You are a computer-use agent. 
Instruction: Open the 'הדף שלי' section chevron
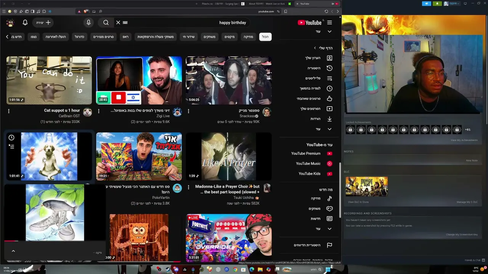tap(315, 48)
